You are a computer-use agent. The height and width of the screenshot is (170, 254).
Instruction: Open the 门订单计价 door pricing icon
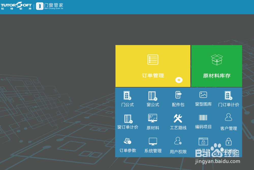(x=228, y=95)
